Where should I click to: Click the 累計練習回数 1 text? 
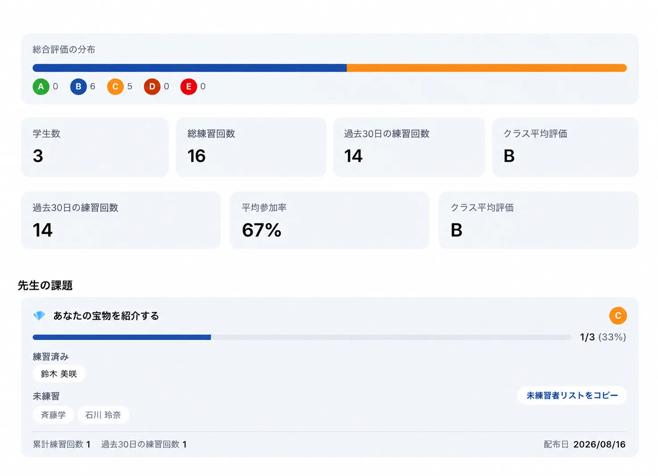(62, 444)
